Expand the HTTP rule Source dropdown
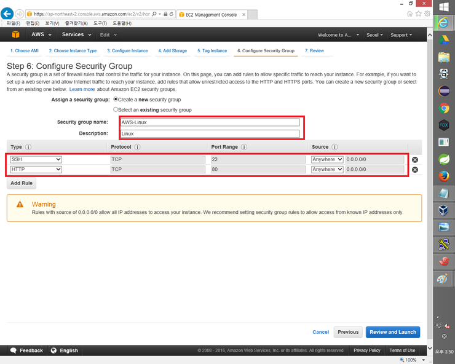Screen dimensions: 455x364 [327, 169]
